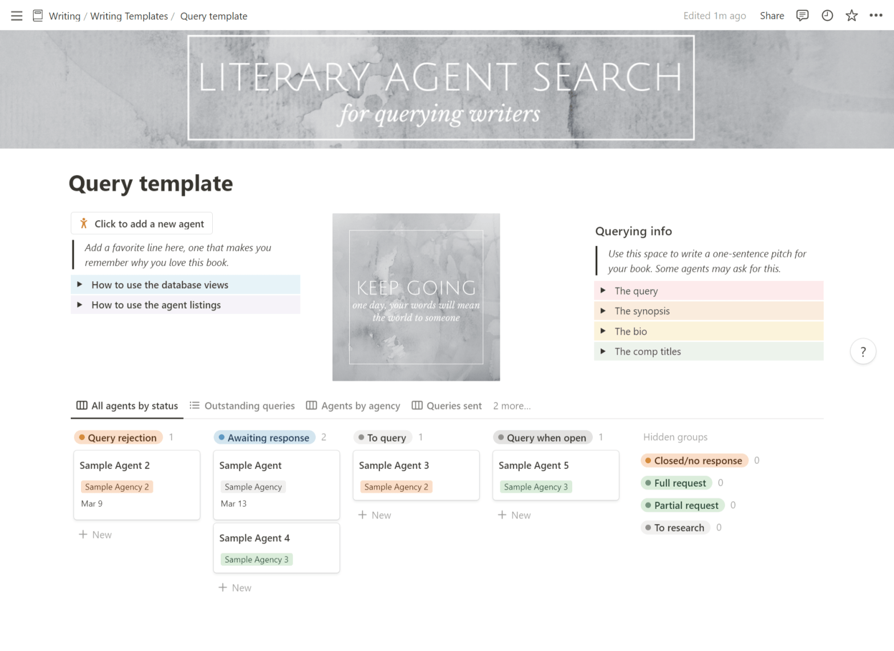Expand The synopsis section

[x=604, y=310]
